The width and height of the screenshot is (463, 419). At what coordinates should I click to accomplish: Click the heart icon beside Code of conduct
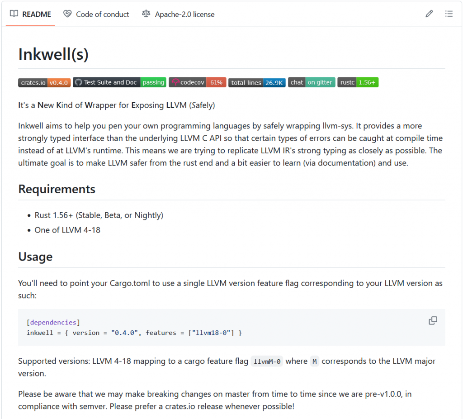(x=67, y=14)
